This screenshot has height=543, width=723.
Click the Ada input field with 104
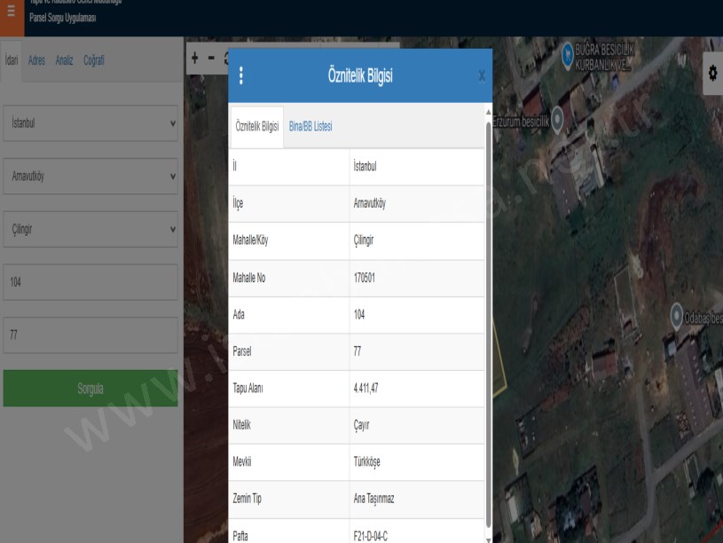point(90,282)
